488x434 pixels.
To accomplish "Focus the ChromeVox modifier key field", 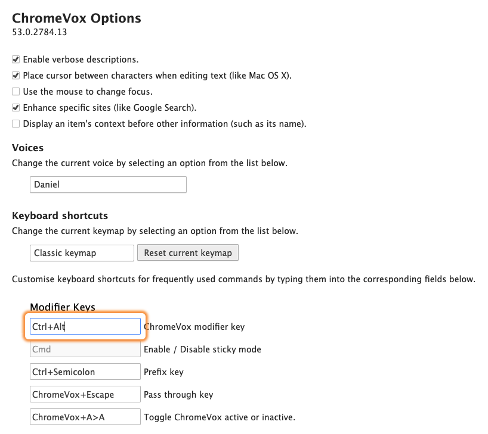I will point(85,326).
